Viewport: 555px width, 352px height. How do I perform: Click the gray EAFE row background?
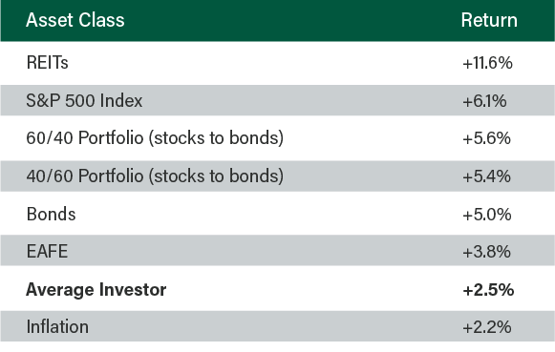pos(277,250)
